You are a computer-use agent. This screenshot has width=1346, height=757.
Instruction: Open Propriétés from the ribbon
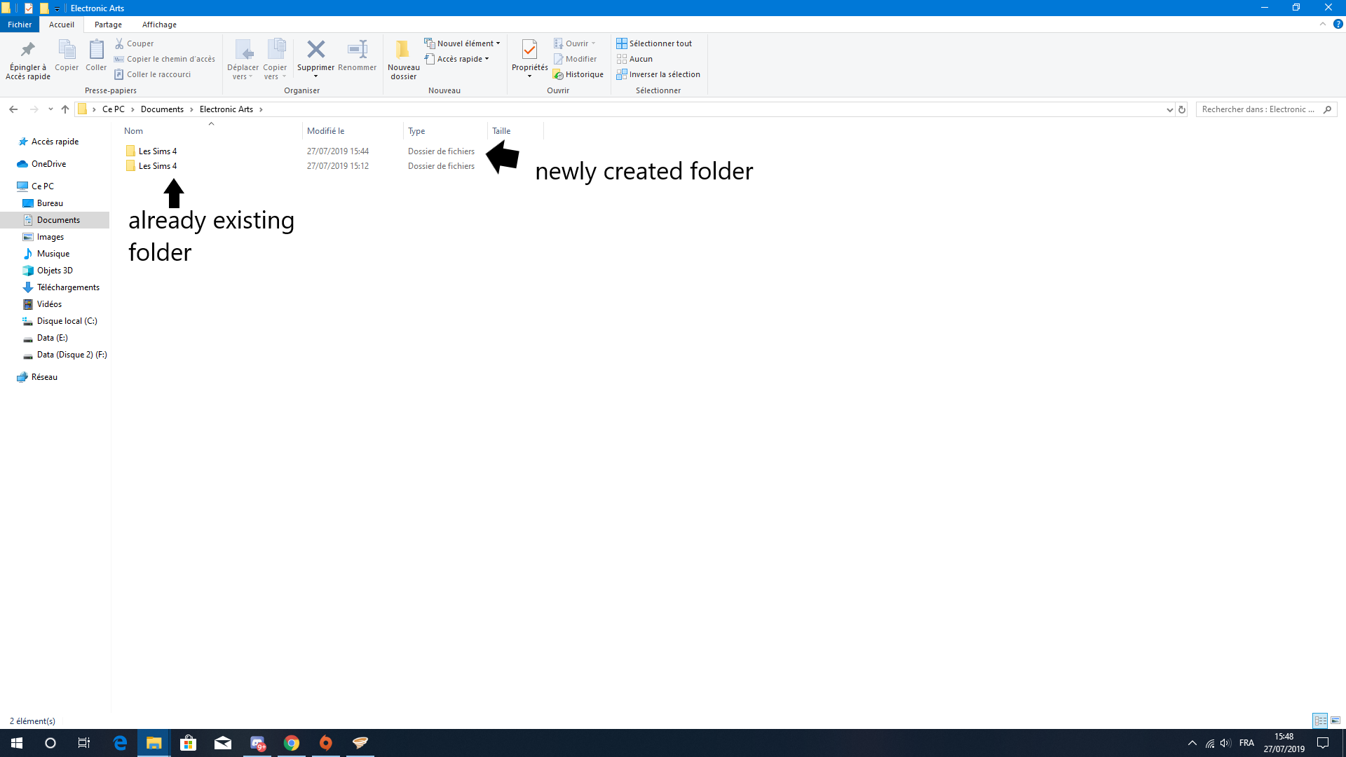529,59
